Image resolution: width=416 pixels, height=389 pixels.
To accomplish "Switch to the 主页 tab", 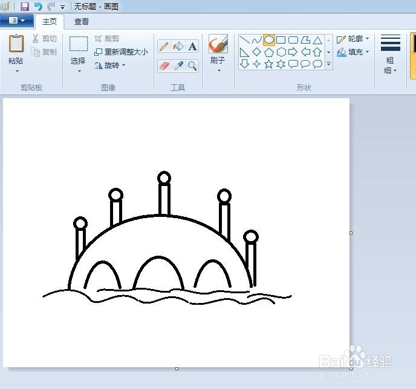I will [50, 22].
